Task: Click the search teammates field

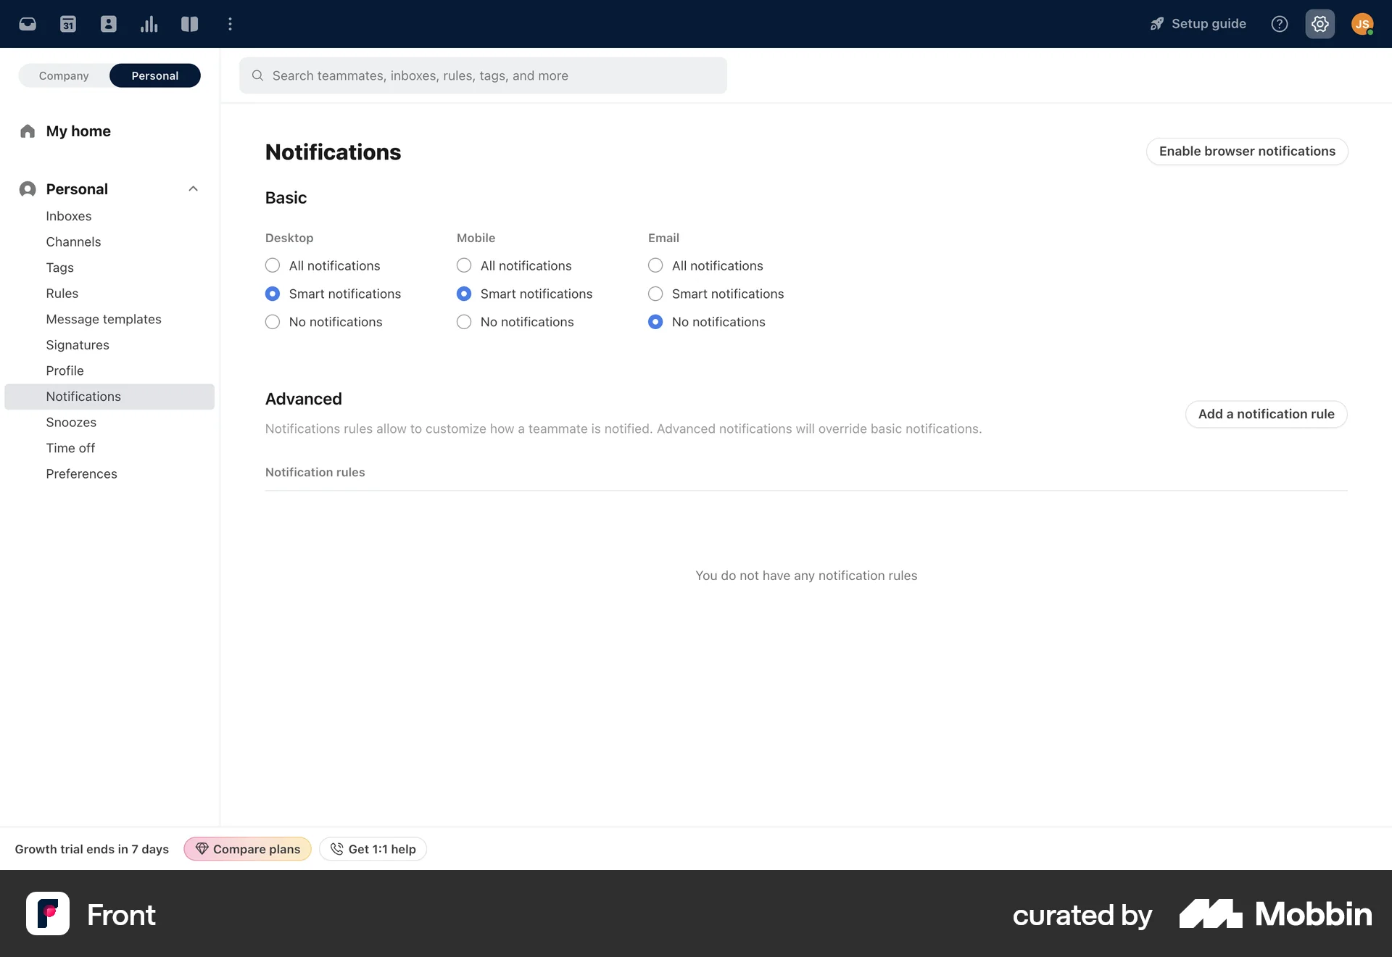Action: pos(483,75)
